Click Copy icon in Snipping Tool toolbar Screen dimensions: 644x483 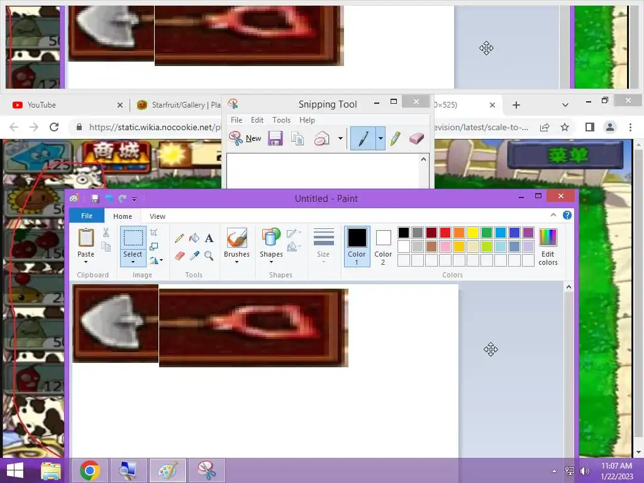click(x=297, y=138)
